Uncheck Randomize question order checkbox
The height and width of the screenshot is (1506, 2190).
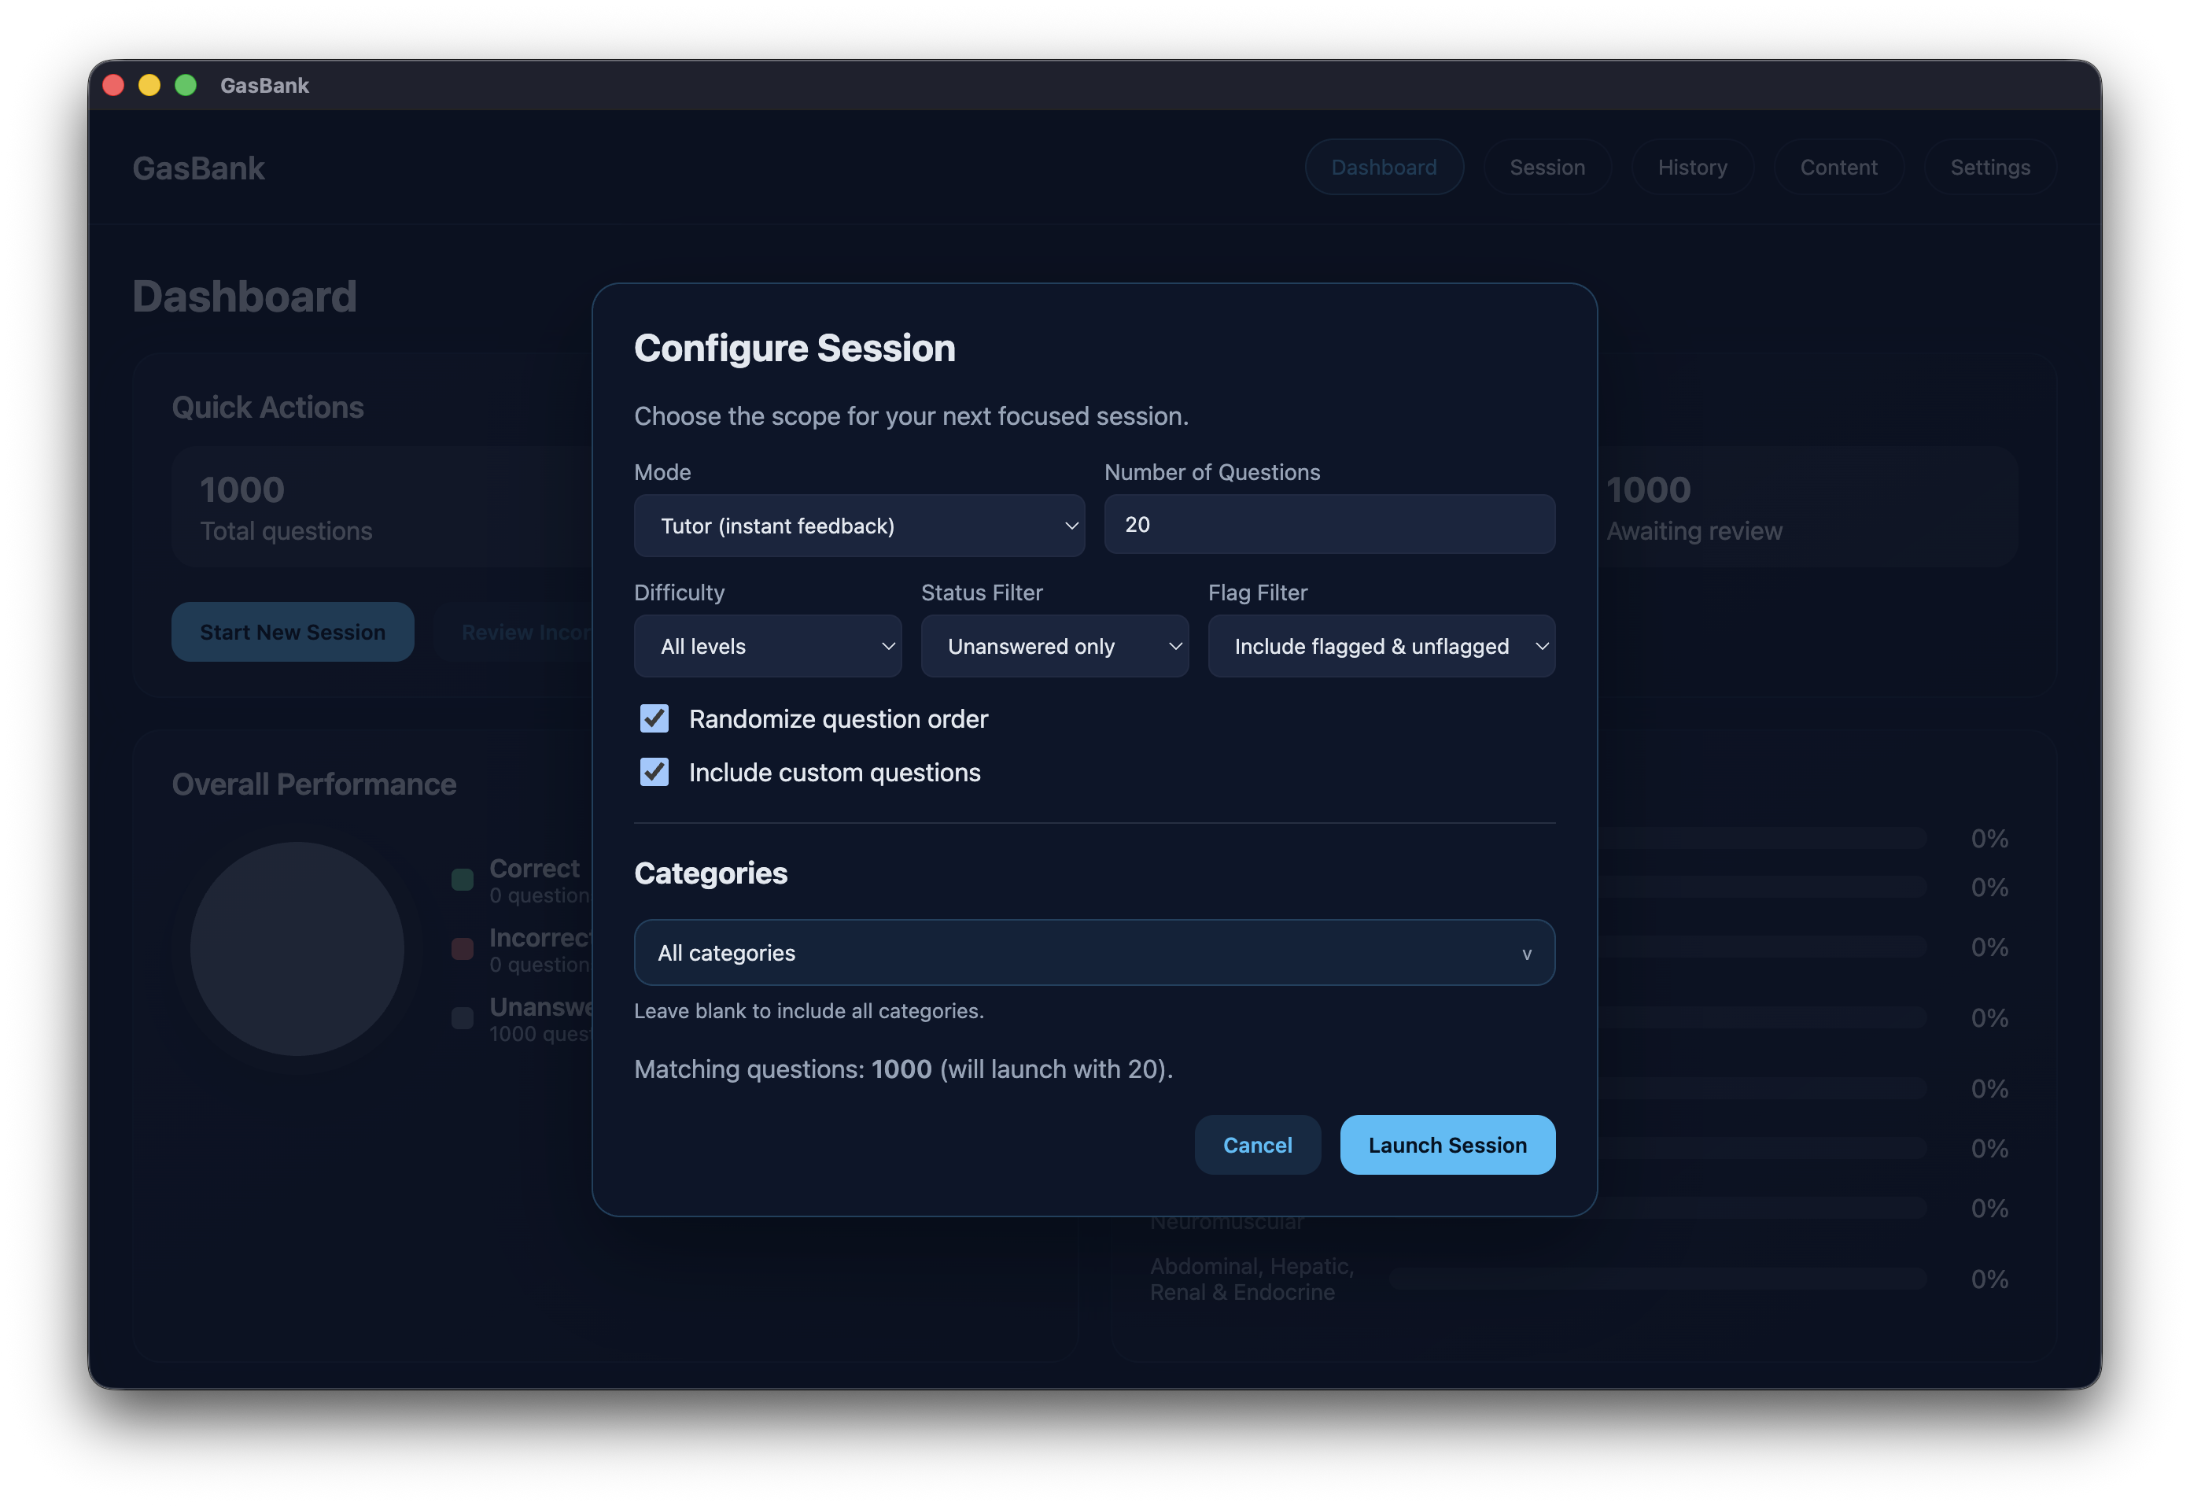[654, 718]
